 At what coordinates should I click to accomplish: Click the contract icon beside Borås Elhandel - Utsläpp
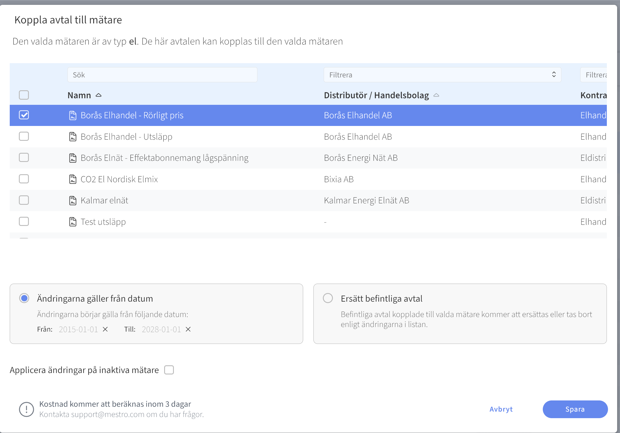tap(73, 137)
